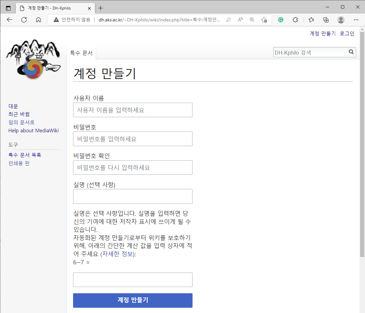Open the 자세한 정보 link

[117, 254]
